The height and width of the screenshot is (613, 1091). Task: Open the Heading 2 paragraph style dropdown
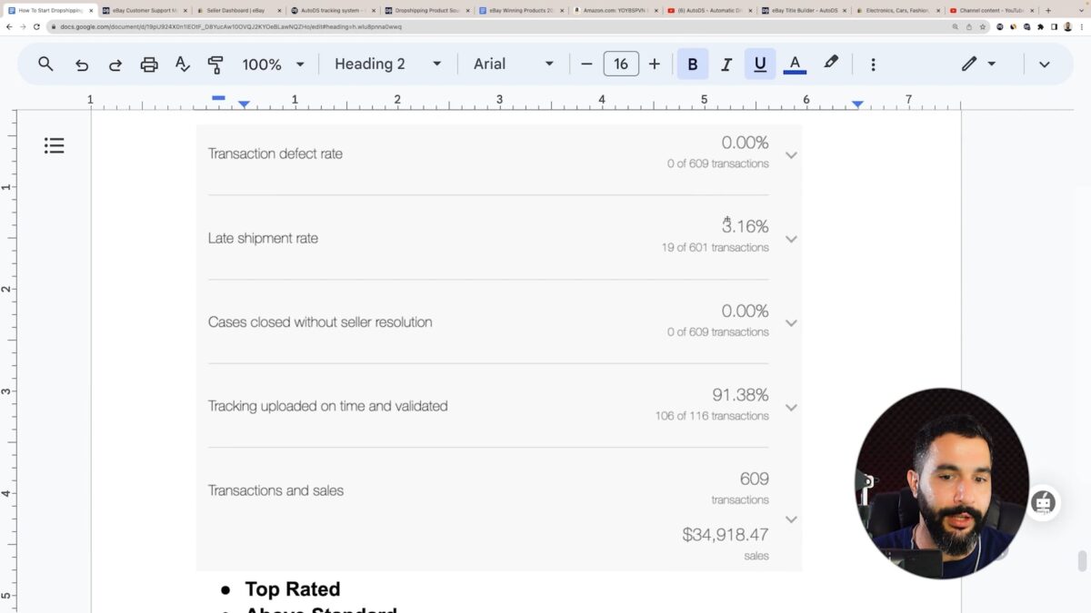(x=388, y=64)
